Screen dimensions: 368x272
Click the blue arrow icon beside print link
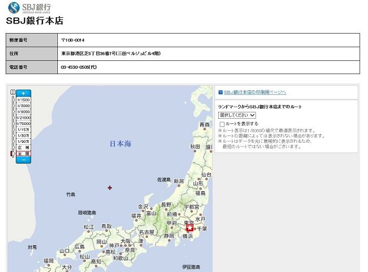click(220, 92)
